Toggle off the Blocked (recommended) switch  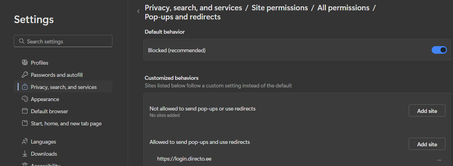coord(439,50)
